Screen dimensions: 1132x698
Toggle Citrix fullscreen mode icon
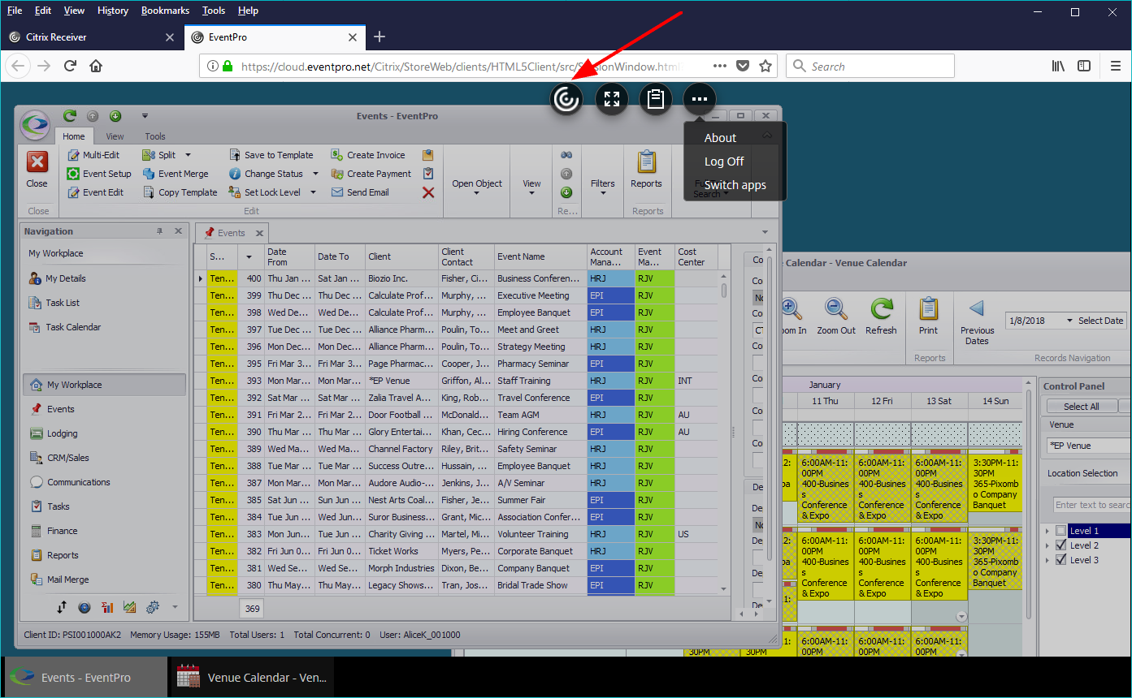click(x=612, y=99)
